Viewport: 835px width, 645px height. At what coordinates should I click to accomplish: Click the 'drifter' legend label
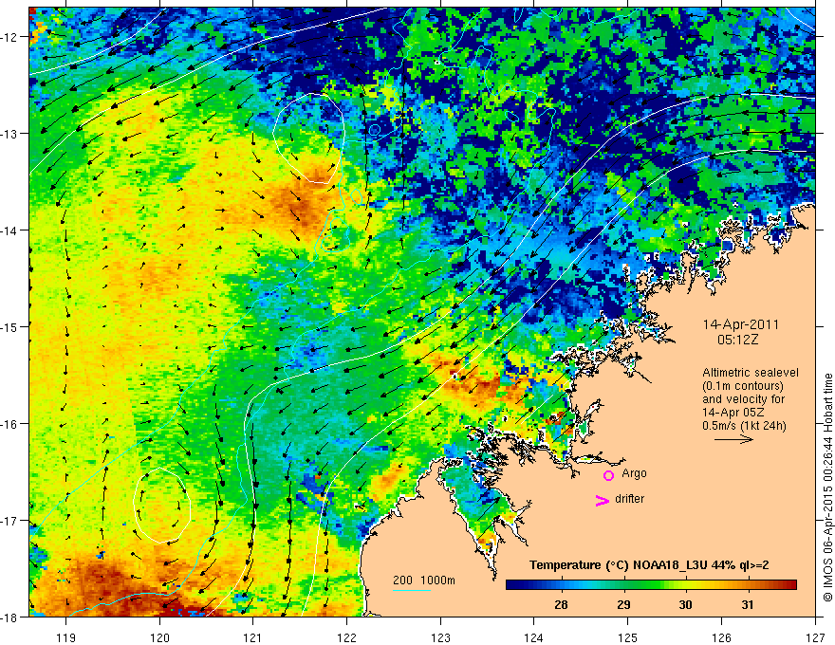click(x=629, y=499)
